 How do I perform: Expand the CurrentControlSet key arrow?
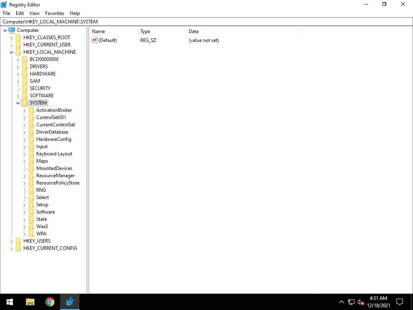pos(25,125)
